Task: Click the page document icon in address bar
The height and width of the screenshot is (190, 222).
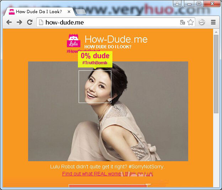Action: (x=41, y=22)
